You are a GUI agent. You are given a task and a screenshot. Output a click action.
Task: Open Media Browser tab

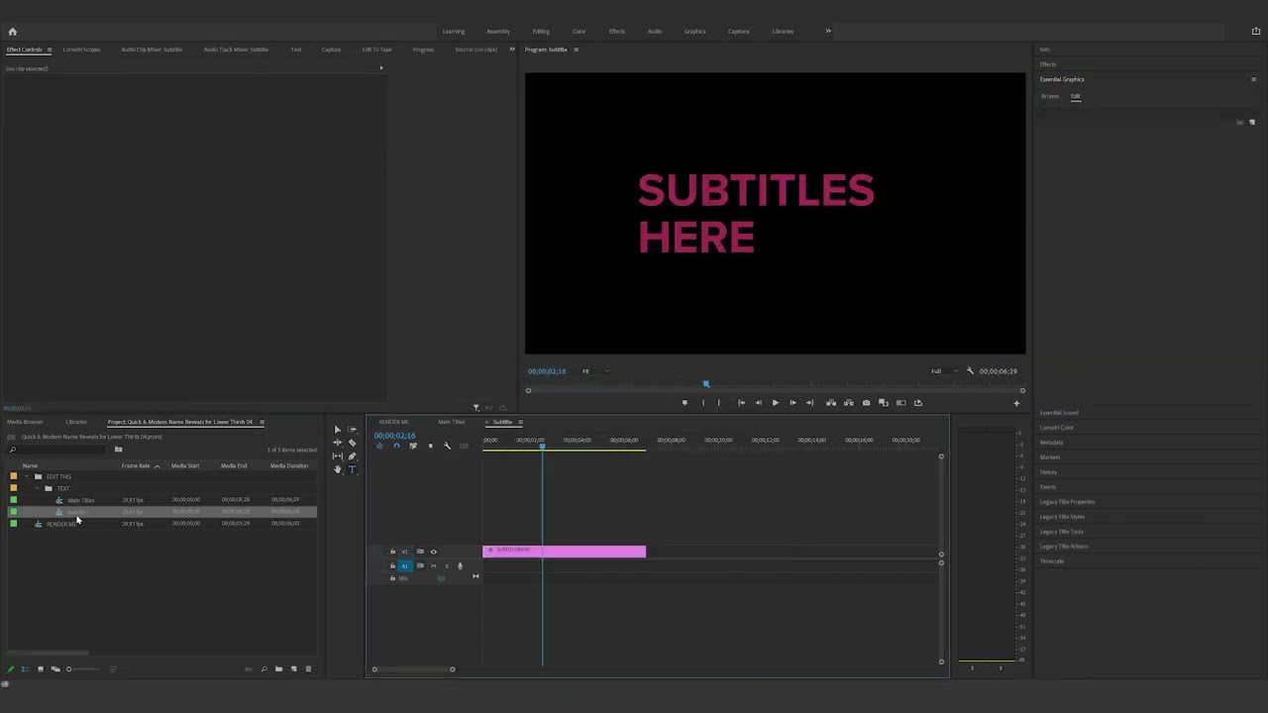[25, 422]
